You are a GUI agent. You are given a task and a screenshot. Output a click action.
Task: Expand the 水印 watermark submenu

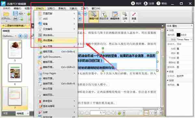(56, 19)
